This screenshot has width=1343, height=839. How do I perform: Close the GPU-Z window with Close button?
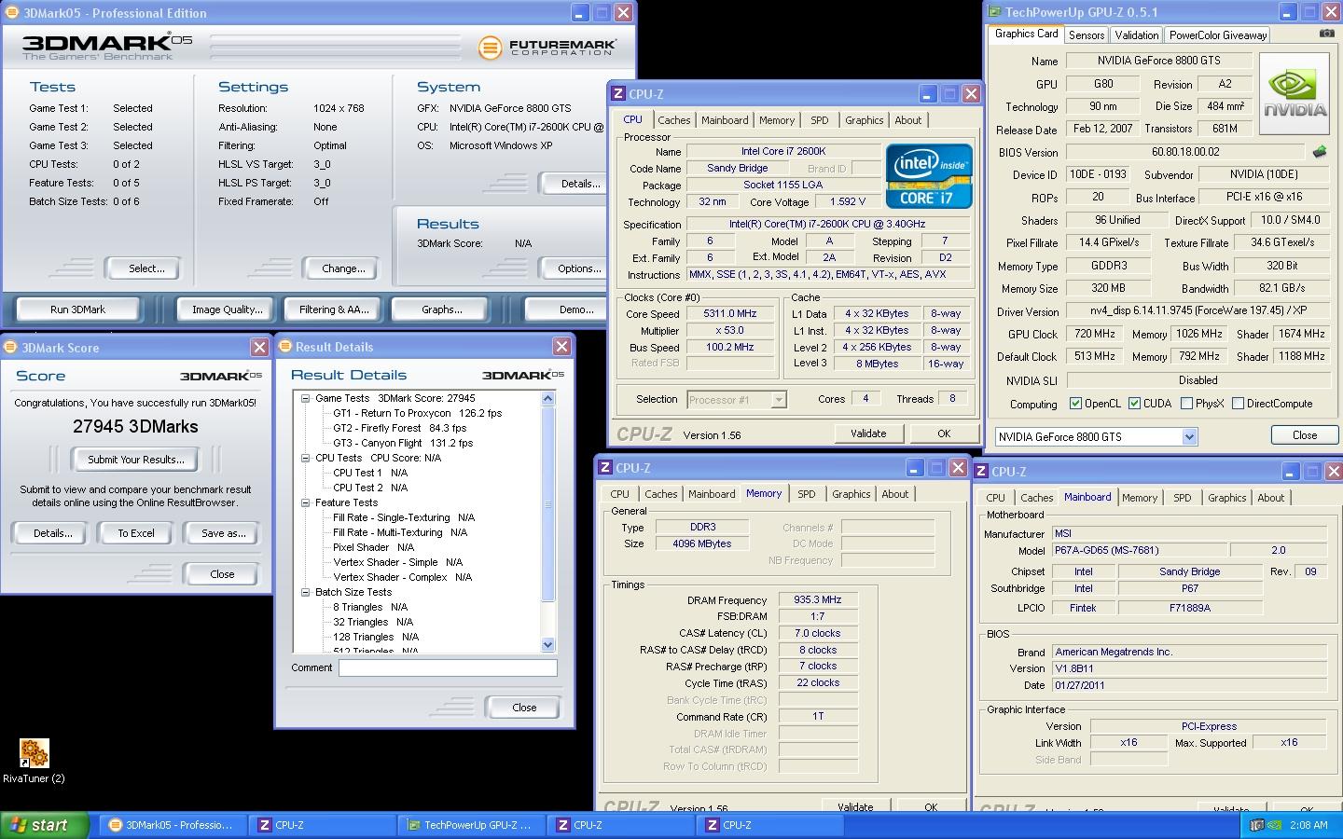[1305, 435]
